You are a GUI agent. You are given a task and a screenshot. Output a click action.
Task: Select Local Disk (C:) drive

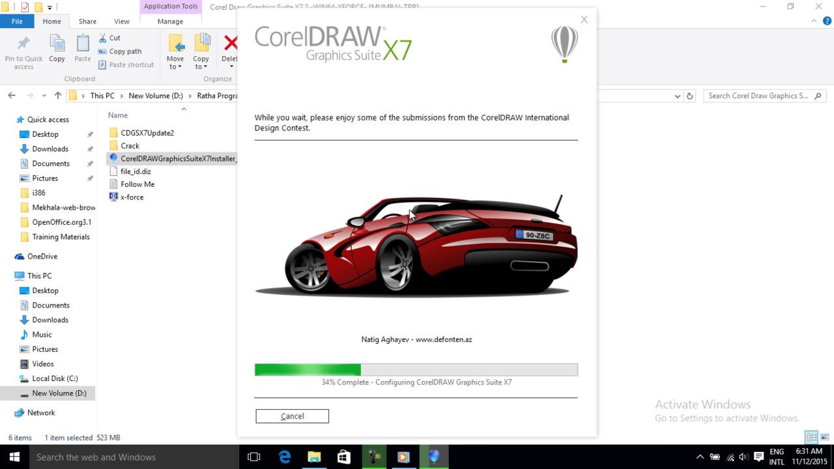tap(55, 378)
